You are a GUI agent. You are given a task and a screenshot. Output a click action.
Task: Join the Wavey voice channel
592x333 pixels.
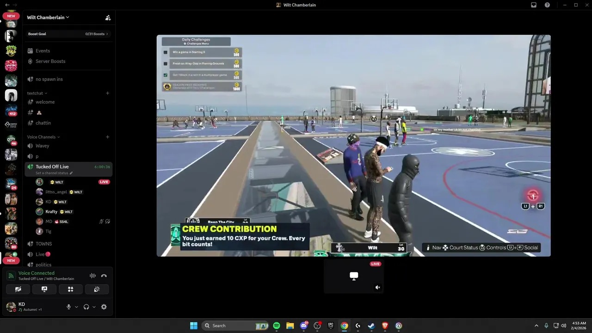coord(68,146)
